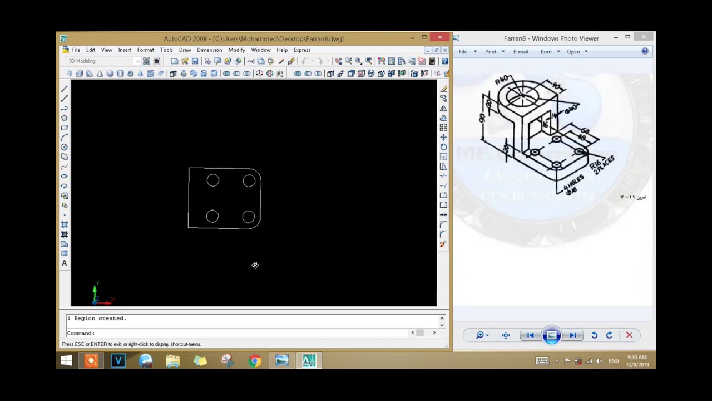Open the Dimension menu

(209, 50)
